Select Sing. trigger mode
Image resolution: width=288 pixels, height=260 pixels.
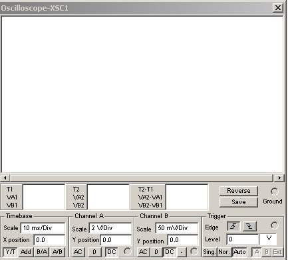click(x=209, y=252)
